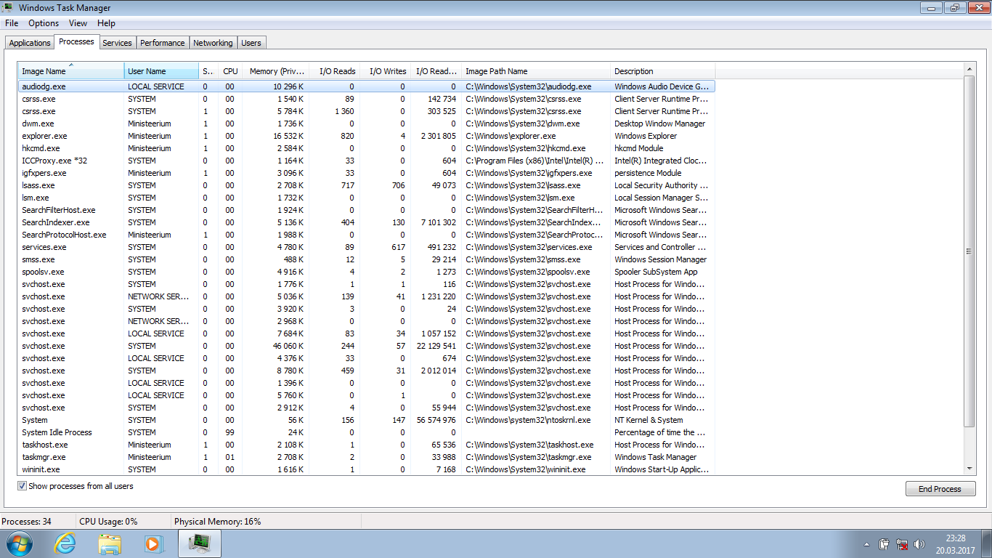This screenshot has width=992, height=558.
Task: Open the Options menu
Action: (44, 23)
